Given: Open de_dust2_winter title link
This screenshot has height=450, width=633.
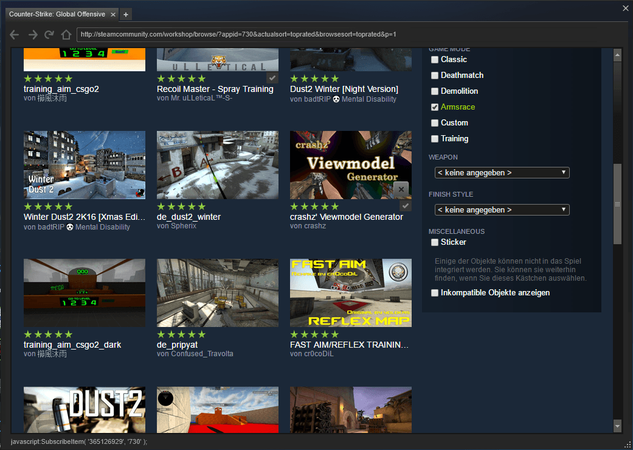Looking at the screenshot, I should tap(189, 217).
